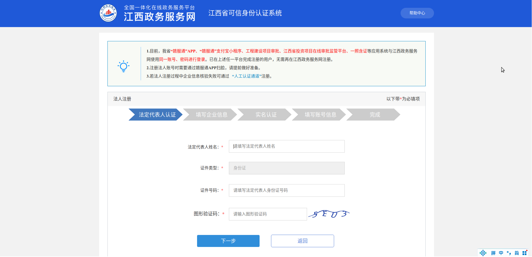The height and width of the screenshot is (257, 532).
Task: Click the lightbulb tip icon
Action: (x=123, y=66)
